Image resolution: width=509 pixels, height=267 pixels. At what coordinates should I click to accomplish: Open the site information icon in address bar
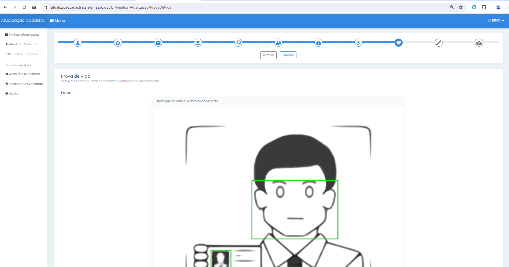coord(46,7)
